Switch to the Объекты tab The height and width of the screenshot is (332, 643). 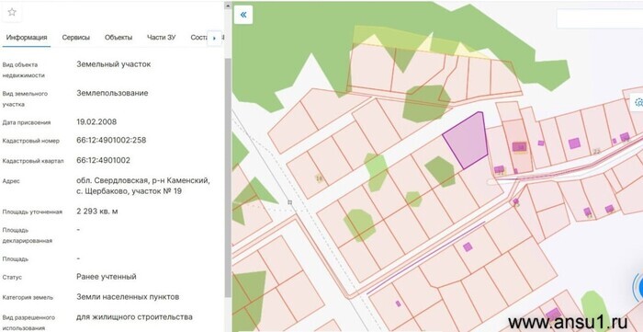(x=118, y=38)
